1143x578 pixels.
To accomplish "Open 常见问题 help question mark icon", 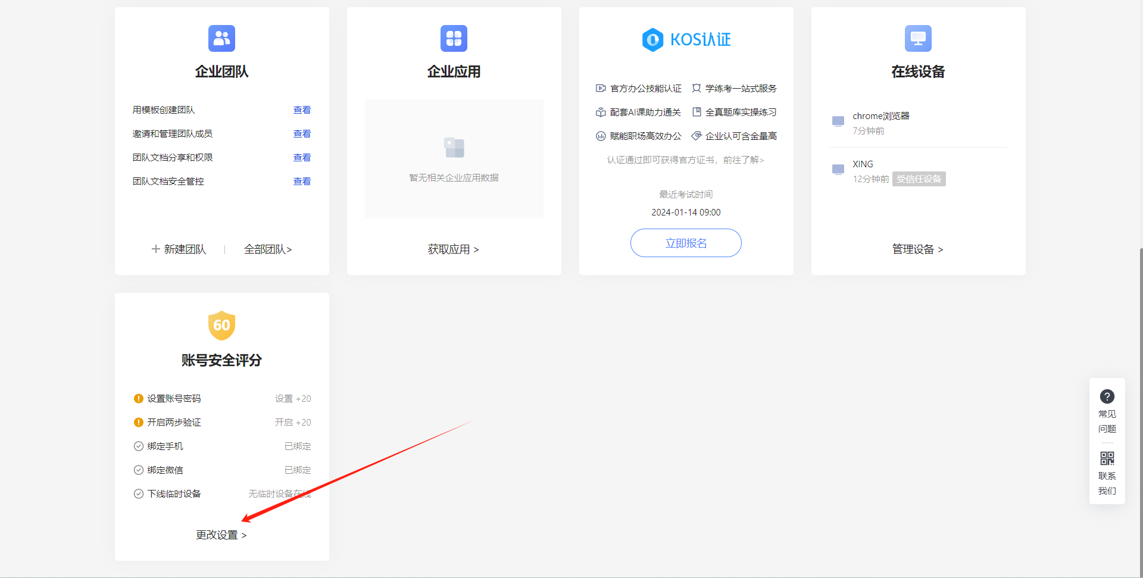I will tap(1107, 396).
